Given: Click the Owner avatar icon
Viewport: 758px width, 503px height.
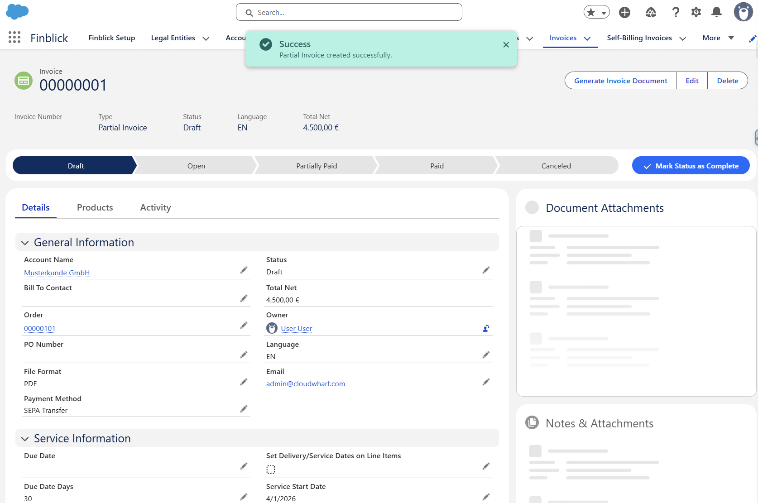Looking at the screenshot, I should coord(272,328).
